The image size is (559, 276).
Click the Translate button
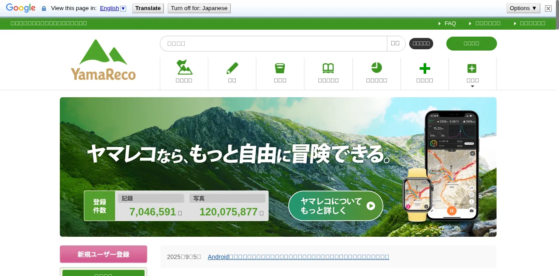[148, 8]
